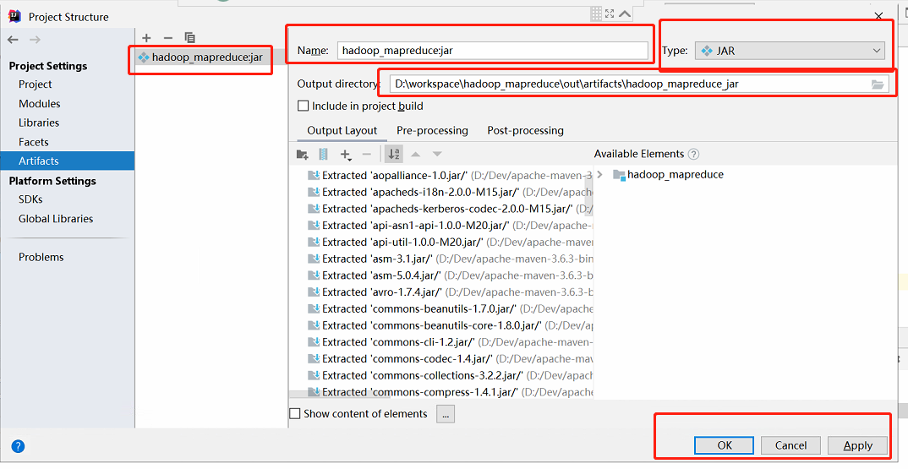Click the IntelliJ logo in title bar

click(15, 16)
